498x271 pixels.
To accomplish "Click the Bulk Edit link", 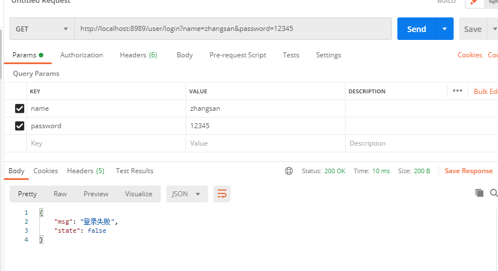I will click(486, 92).
